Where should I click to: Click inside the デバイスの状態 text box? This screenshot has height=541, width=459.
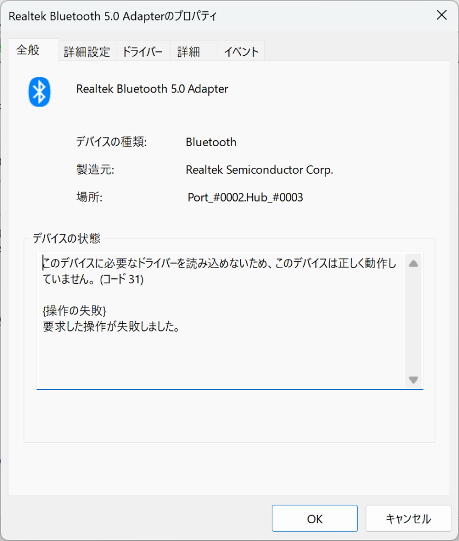(229, 321)
